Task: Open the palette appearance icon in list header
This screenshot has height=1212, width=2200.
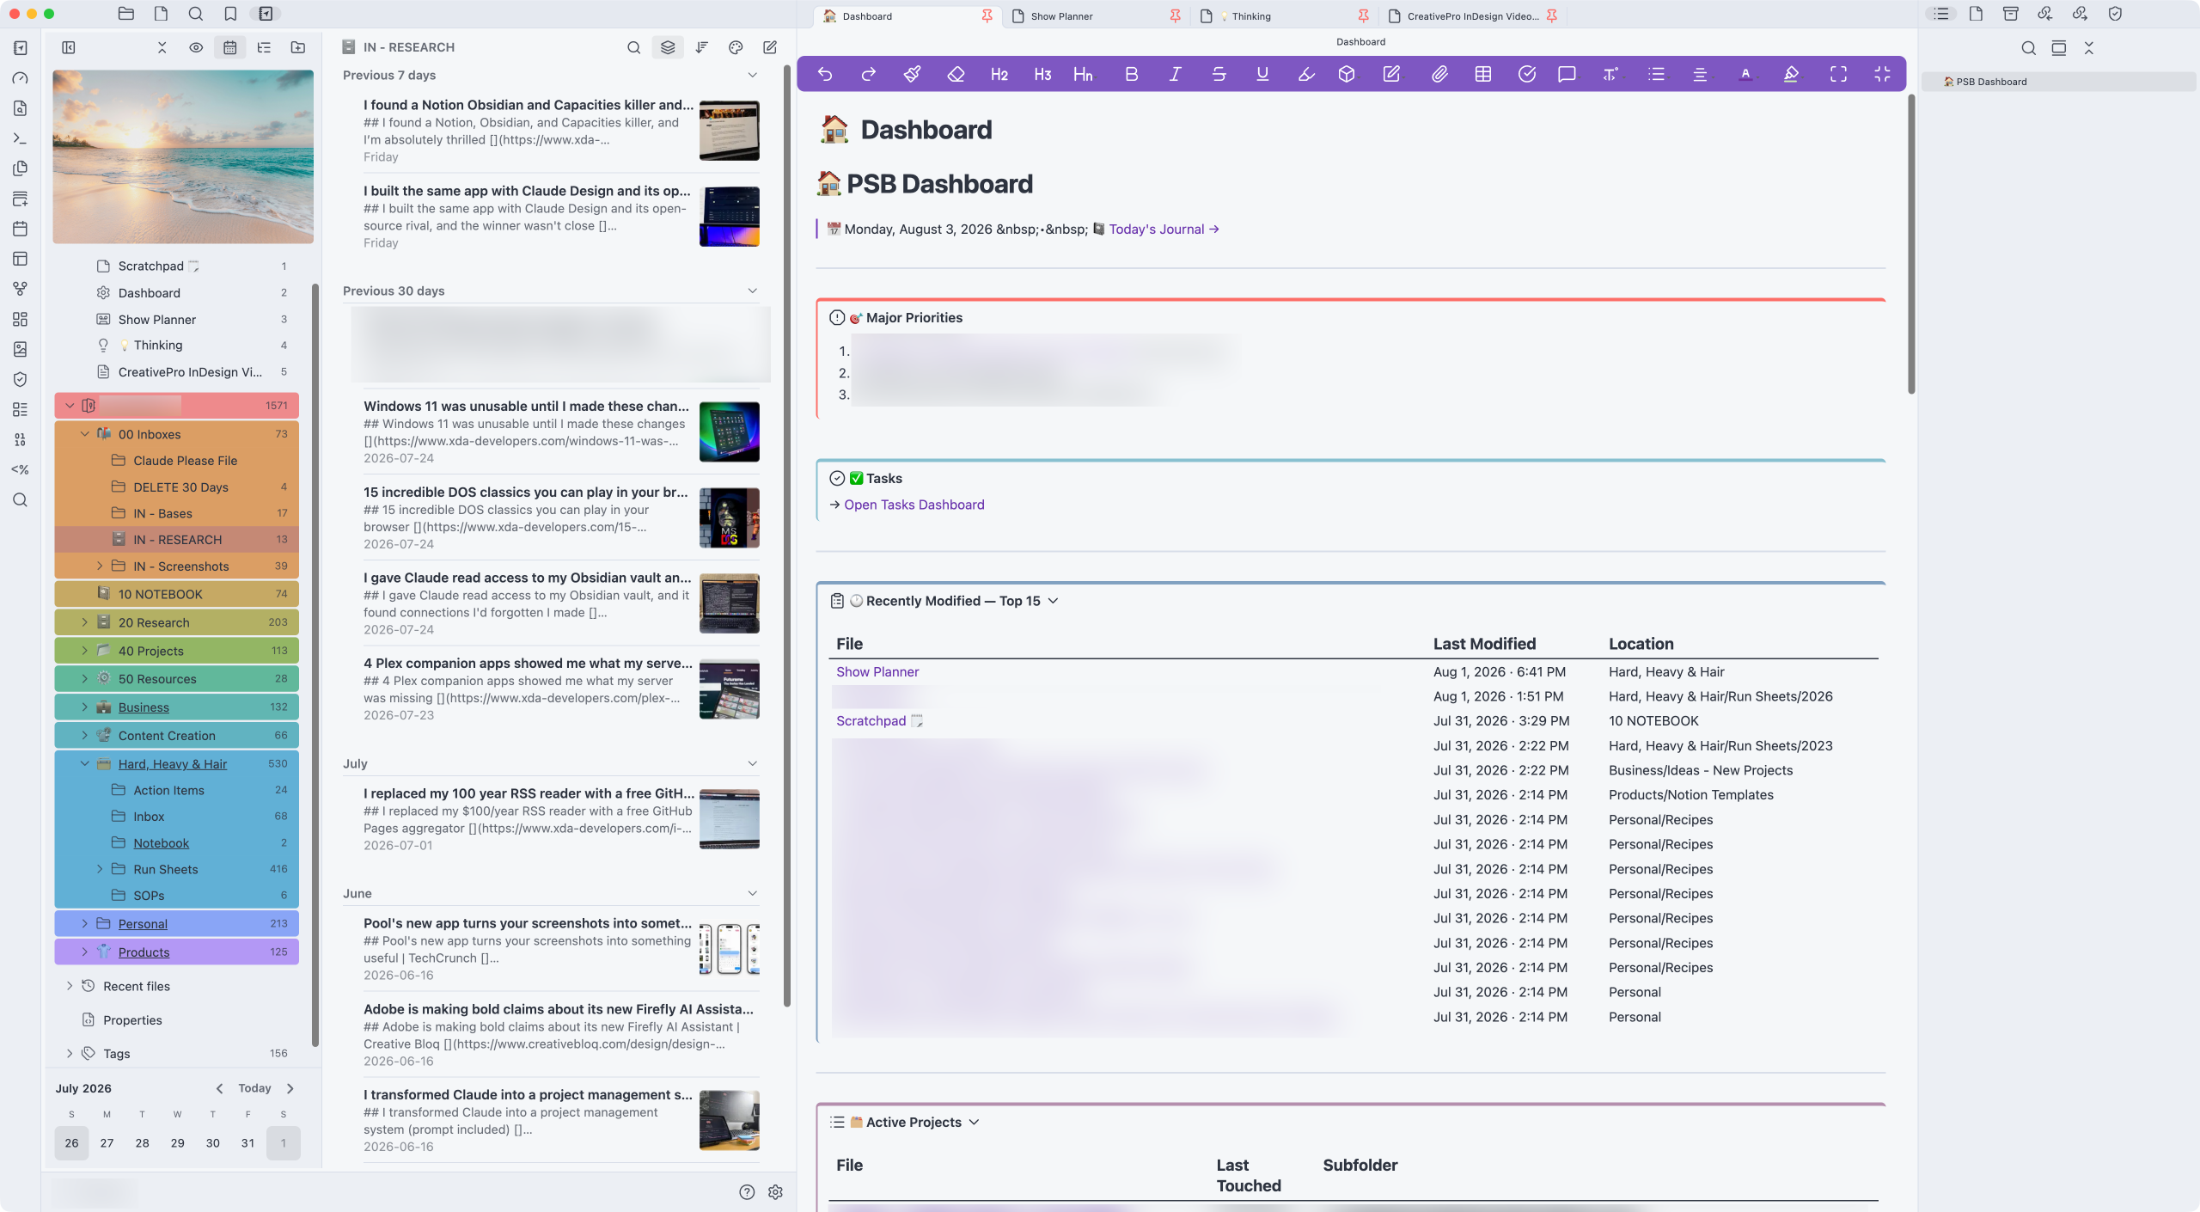Action: [736, 47]
